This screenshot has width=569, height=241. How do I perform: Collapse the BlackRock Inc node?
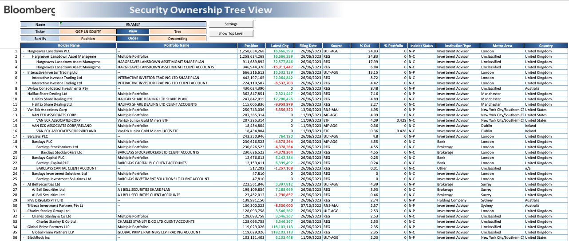click(24, 237)
